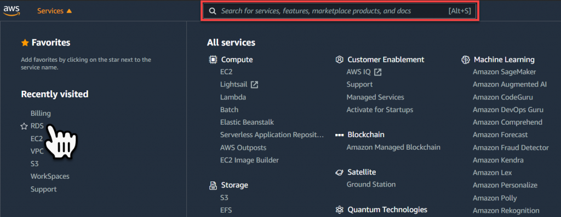Open Amazon Personalize
The height and width of the screenshot is (217, 561).
click(505, 185)
